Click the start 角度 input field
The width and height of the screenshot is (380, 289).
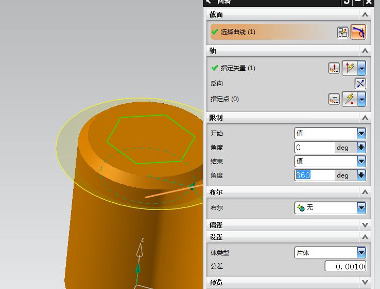(314, 148)
